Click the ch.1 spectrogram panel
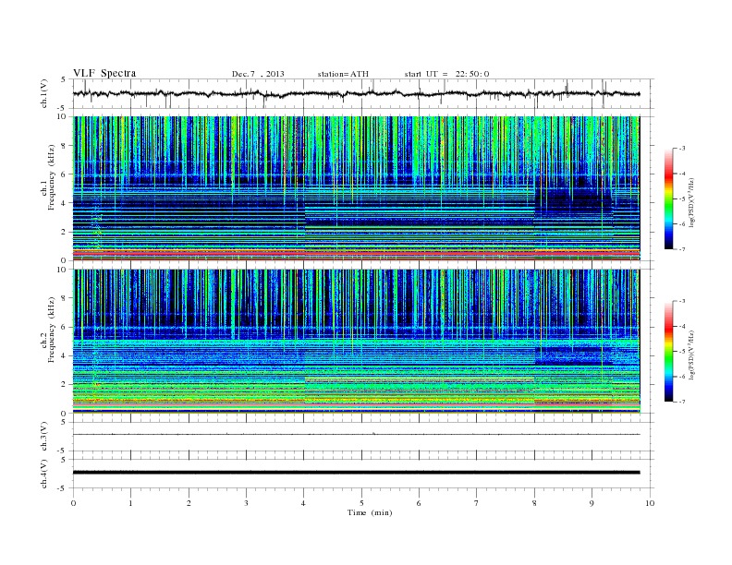This screenshot has height=565, width=732. click(356, 188)
